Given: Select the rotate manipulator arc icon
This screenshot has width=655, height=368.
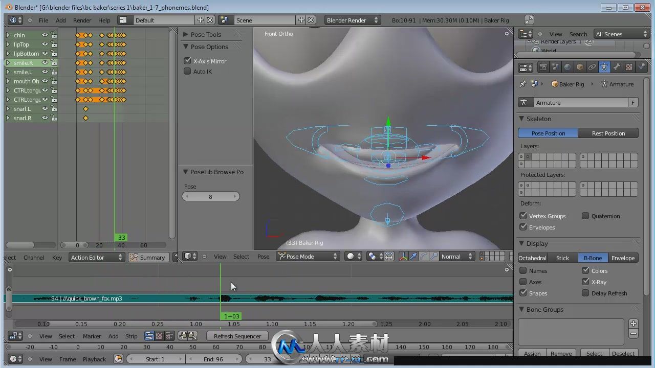Looking at the screenshot, I should point(424,257).
